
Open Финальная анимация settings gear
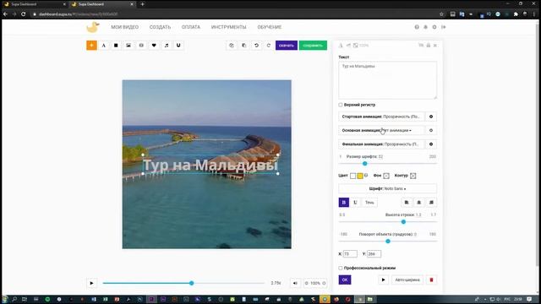pos(431,144)
